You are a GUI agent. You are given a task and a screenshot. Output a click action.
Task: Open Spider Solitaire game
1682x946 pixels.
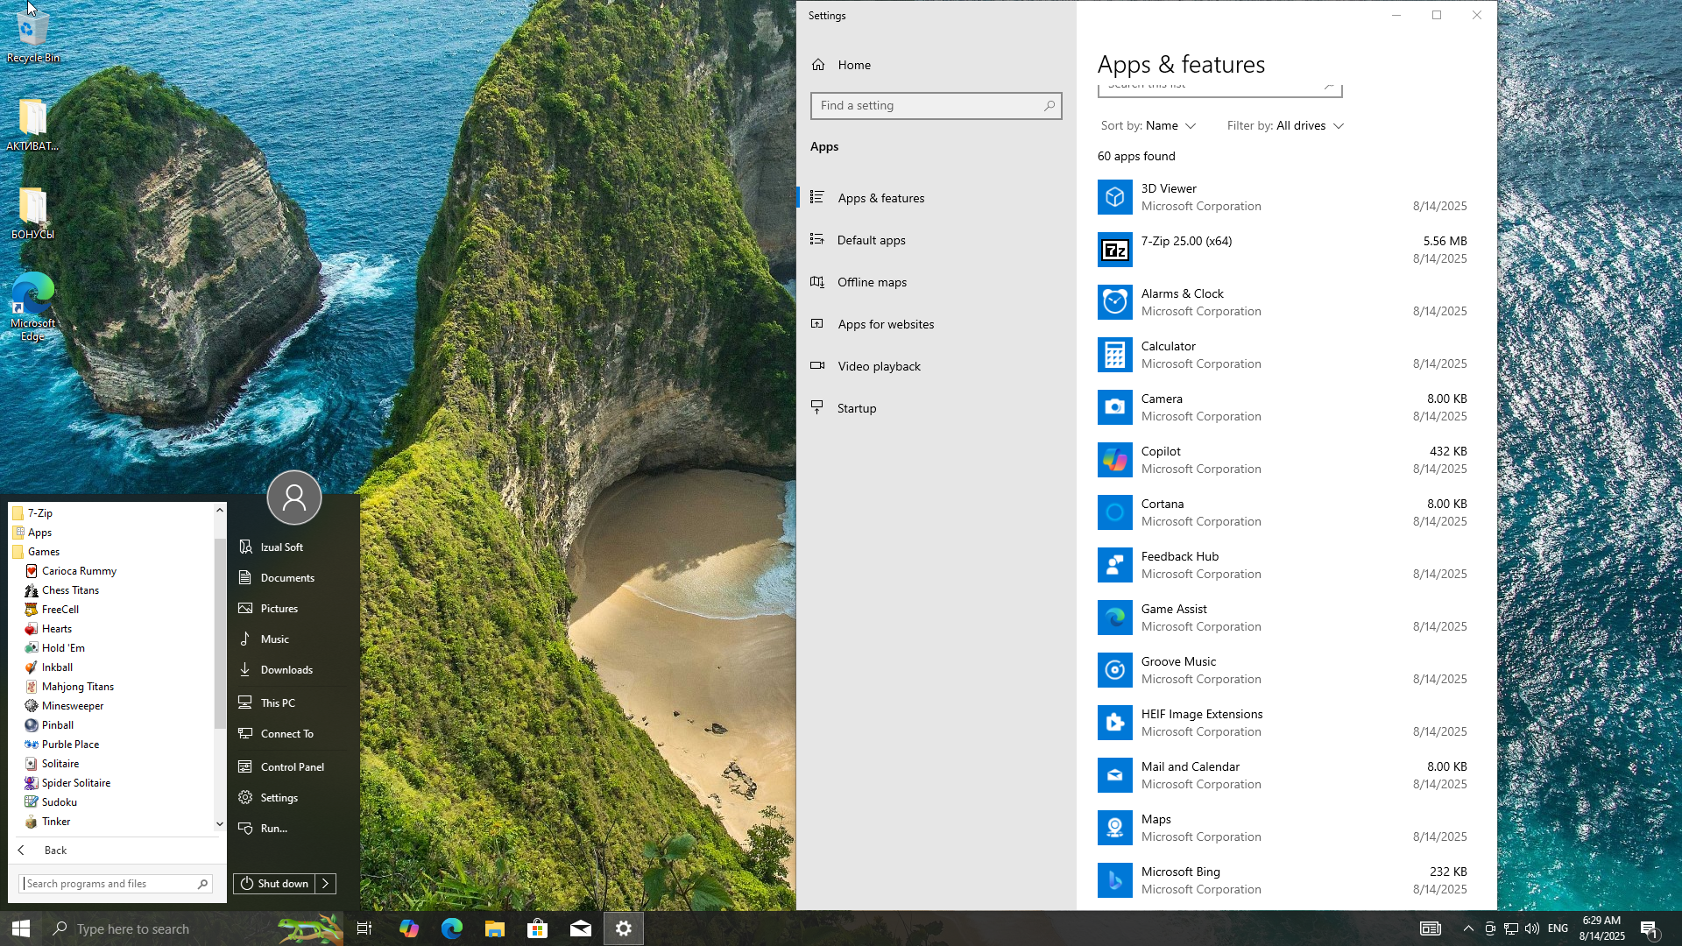(75, 783)
